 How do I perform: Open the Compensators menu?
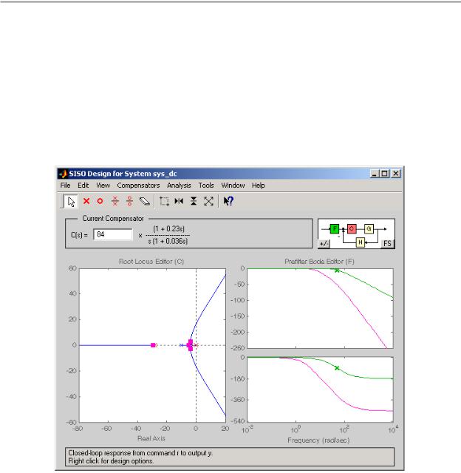[x=138, y=186]
